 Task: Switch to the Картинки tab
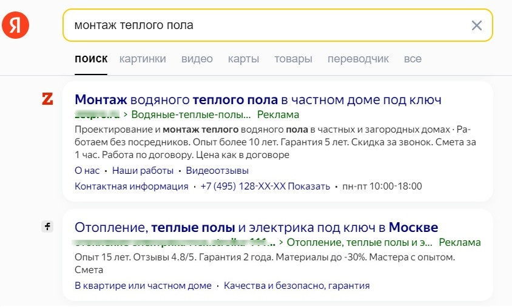pos(143,59)
